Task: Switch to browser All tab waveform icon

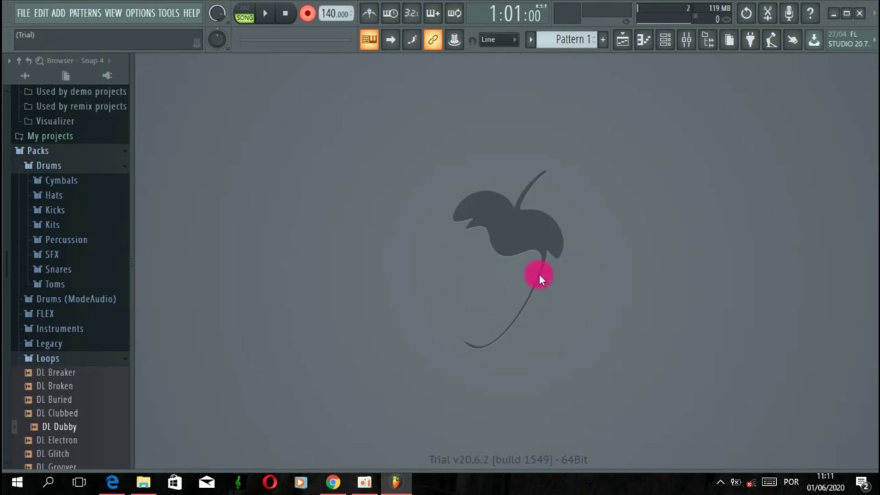Action: pos(25,76)
